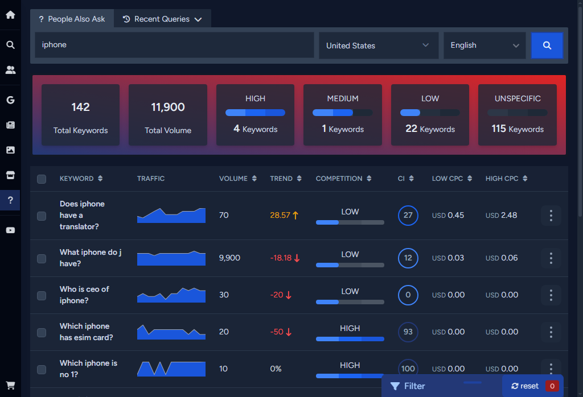Check the 'Does iphone have a translator?' row
The width and height of the screenshot is (583, 397).
[42, 216]
